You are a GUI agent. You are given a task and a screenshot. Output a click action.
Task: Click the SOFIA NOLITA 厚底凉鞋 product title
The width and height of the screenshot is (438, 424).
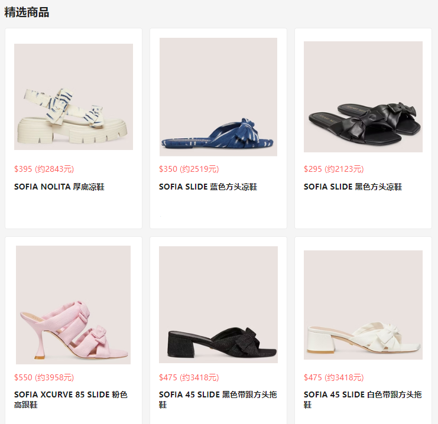point(59,187)
